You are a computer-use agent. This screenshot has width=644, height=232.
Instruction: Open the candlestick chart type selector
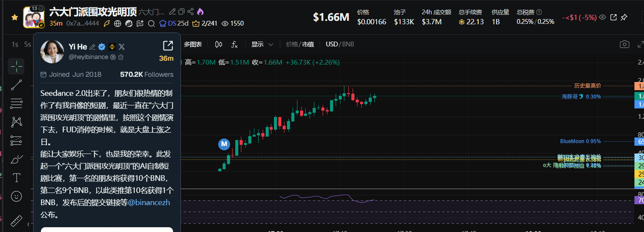coord(218,44)
